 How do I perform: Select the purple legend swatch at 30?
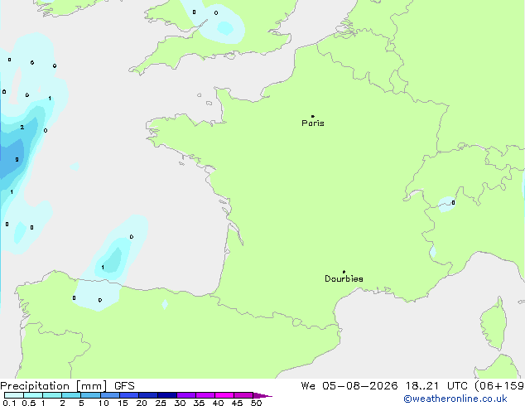(x=186, y=395)
